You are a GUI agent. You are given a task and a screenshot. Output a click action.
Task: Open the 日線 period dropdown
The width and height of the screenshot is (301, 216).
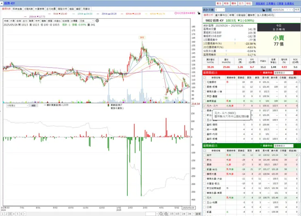(x=87, y=21)
